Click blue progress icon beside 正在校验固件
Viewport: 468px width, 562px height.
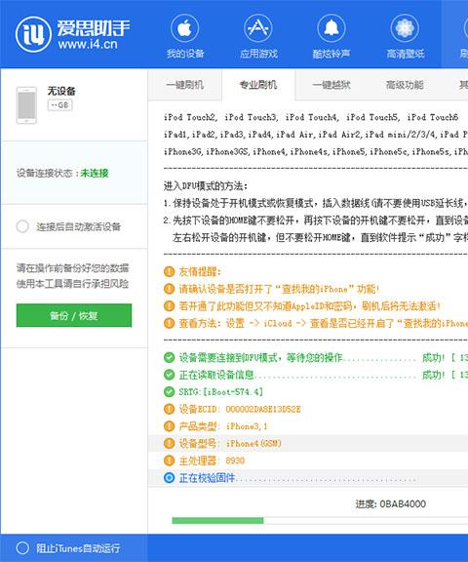point(169,478)
